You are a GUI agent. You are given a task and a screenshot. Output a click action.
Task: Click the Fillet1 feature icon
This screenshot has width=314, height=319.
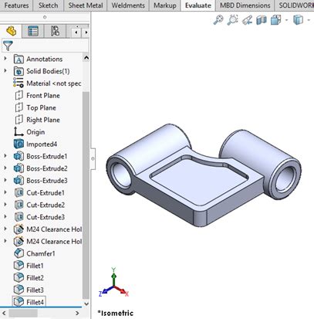coord(19,266)
